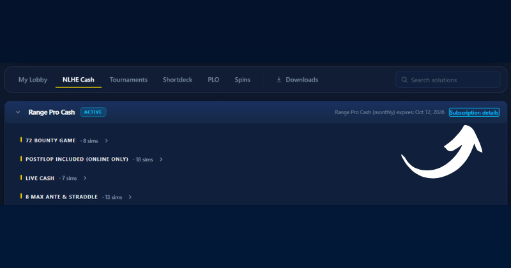Open the My Lobby tab

[33, 80]
